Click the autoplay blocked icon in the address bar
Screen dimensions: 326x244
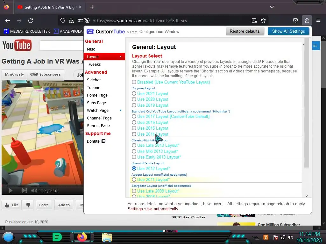pyautogui.click(x=87, y=20)
